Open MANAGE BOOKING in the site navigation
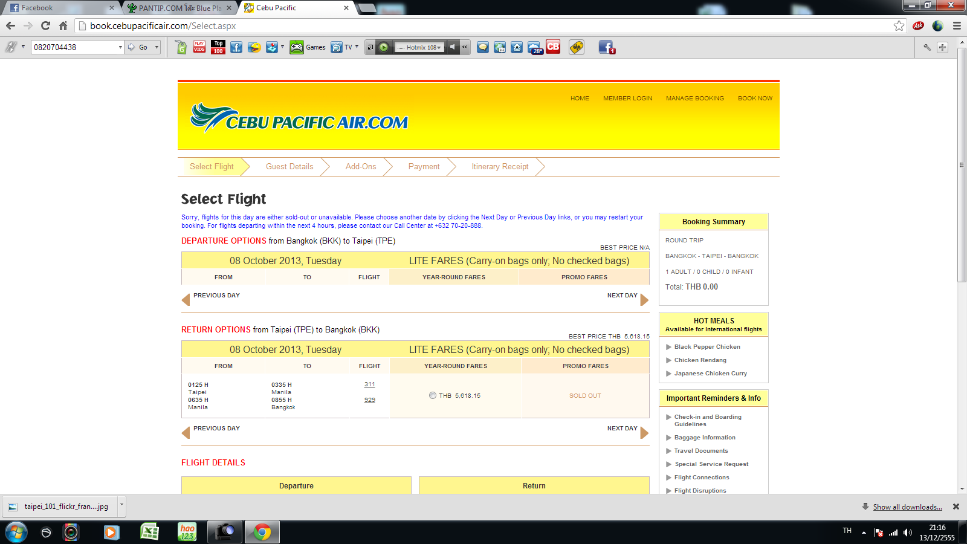967x544 pixels. [694, 99]
